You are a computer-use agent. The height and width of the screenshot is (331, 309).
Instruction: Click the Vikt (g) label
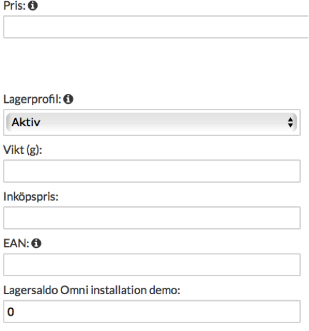23,150
